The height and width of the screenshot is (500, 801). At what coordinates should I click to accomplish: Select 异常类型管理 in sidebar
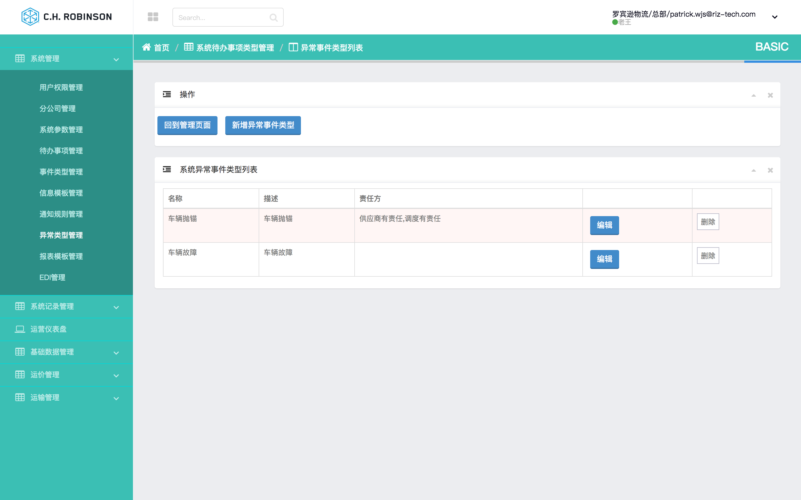point(61,236)
